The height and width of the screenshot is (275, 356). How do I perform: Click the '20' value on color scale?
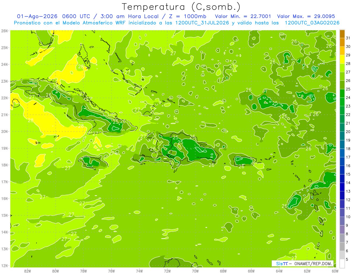(x=348, y=132)
